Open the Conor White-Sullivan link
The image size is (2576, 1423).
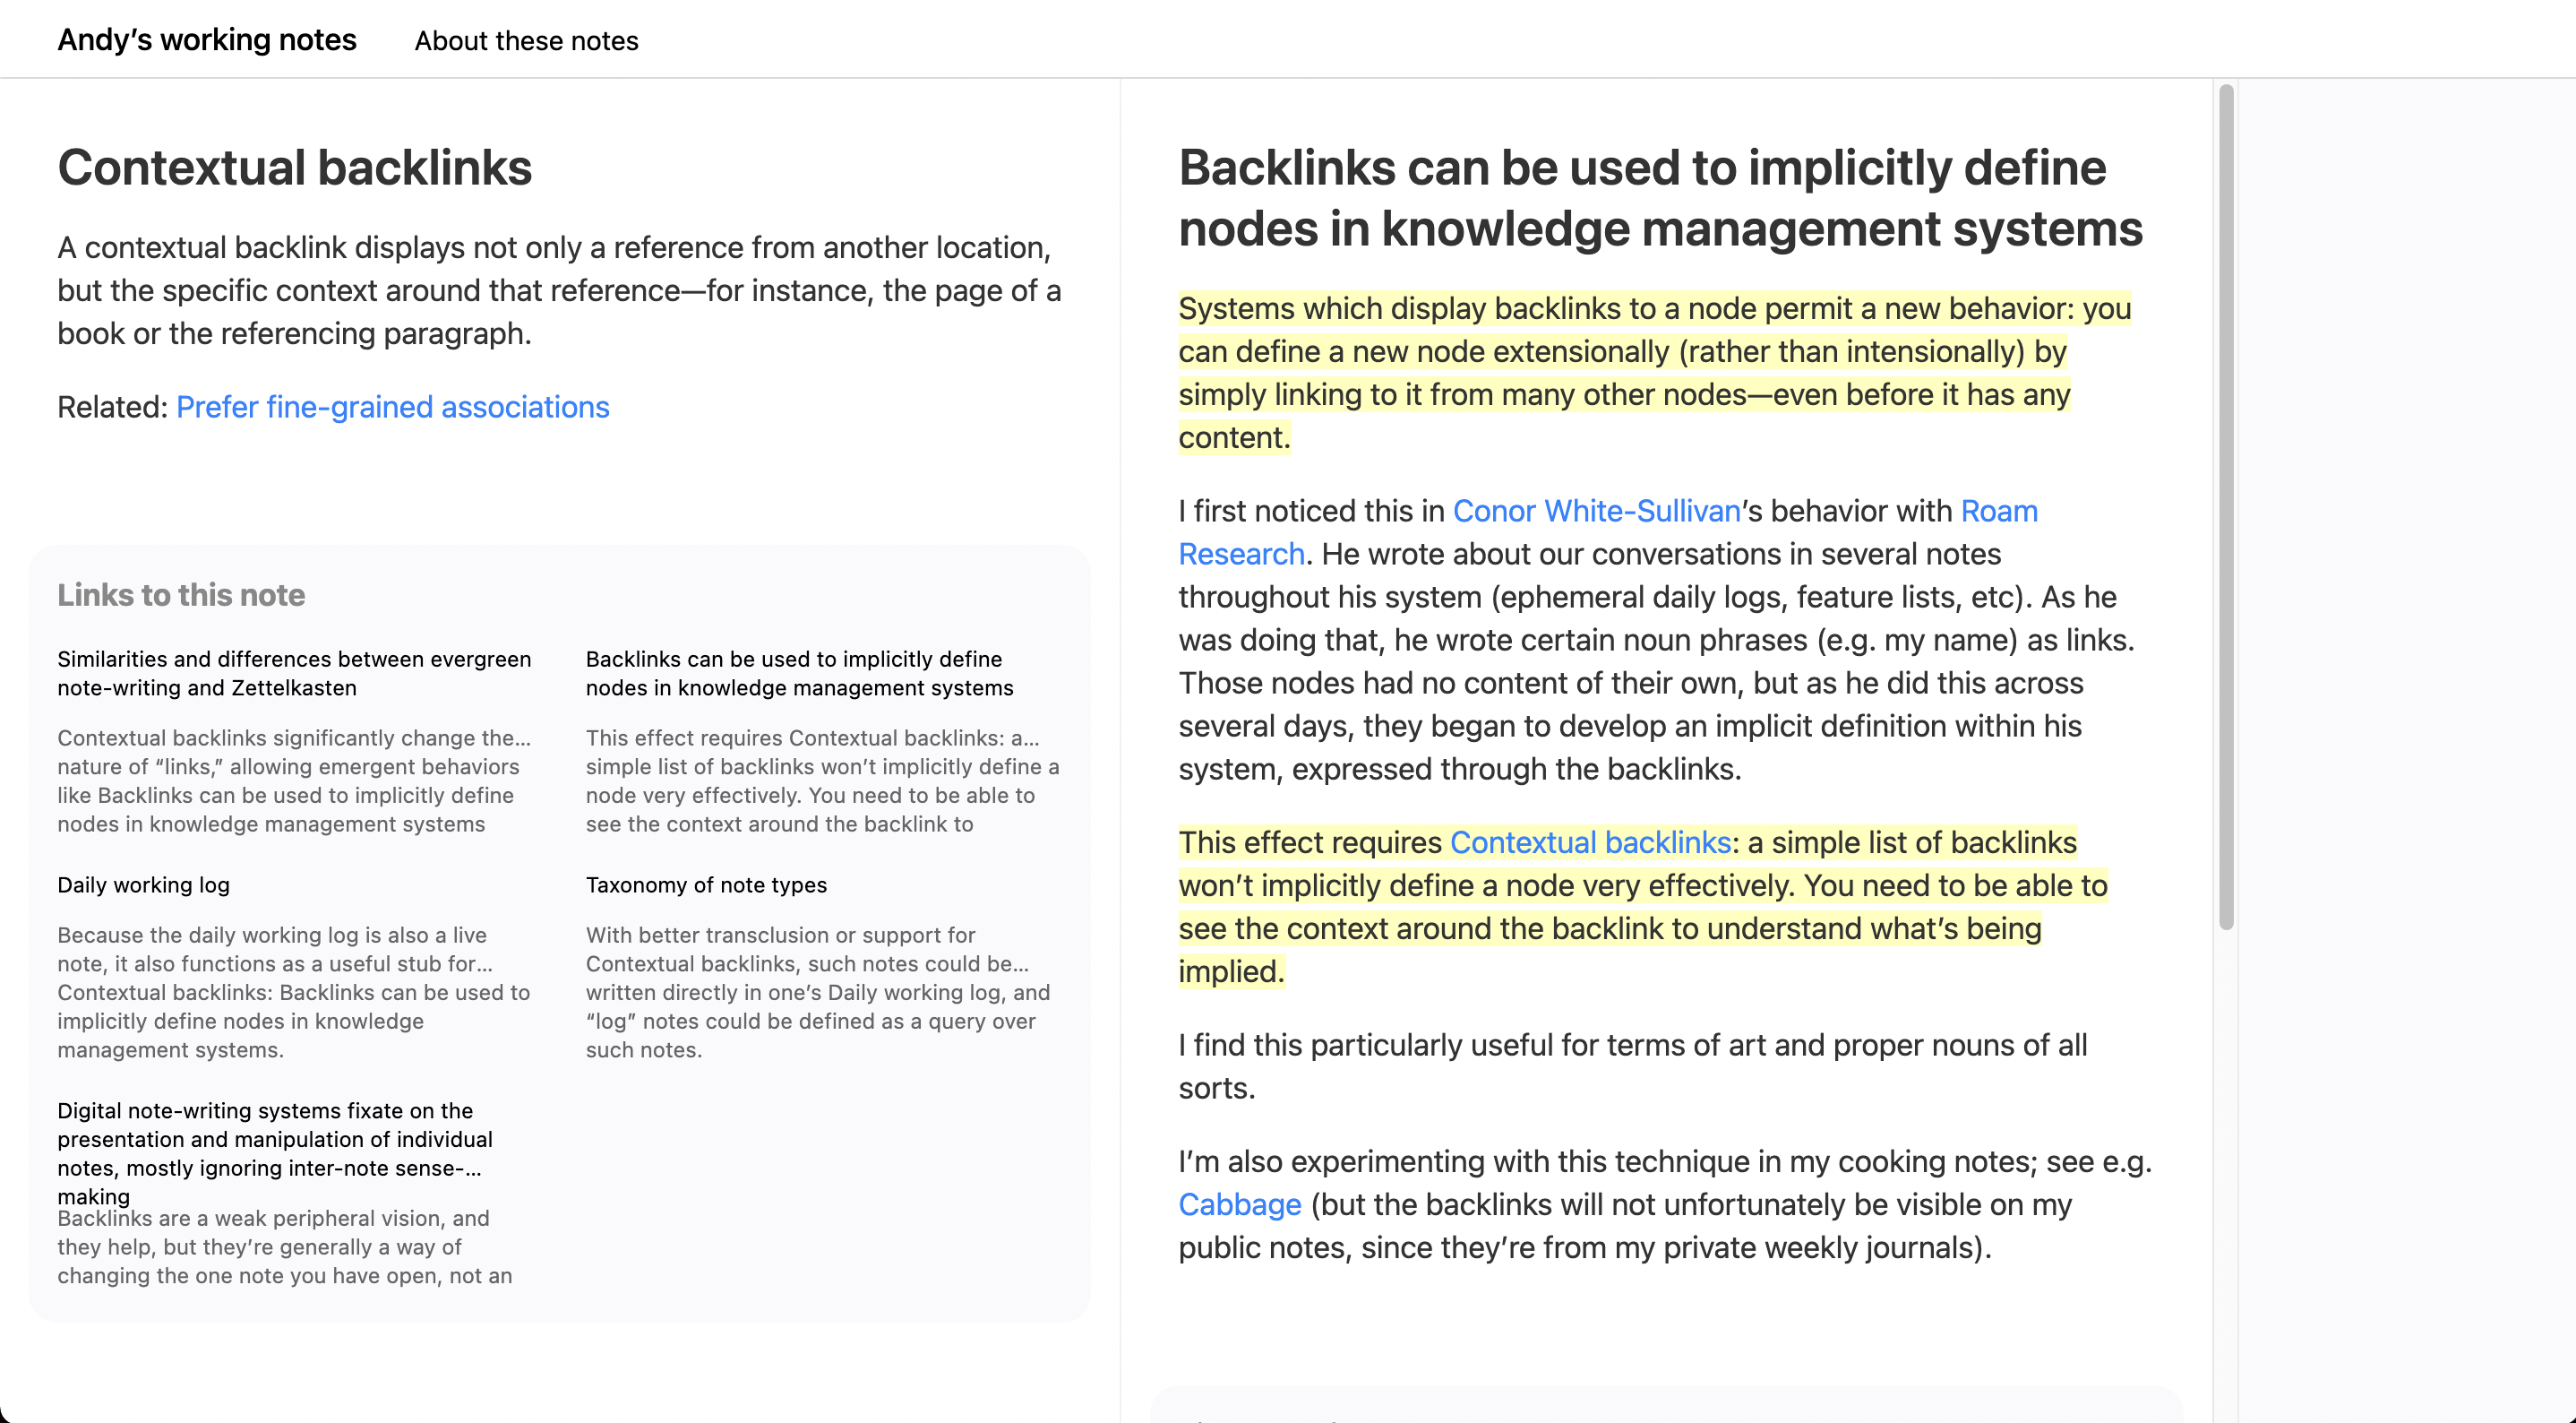coord(1596,512)
